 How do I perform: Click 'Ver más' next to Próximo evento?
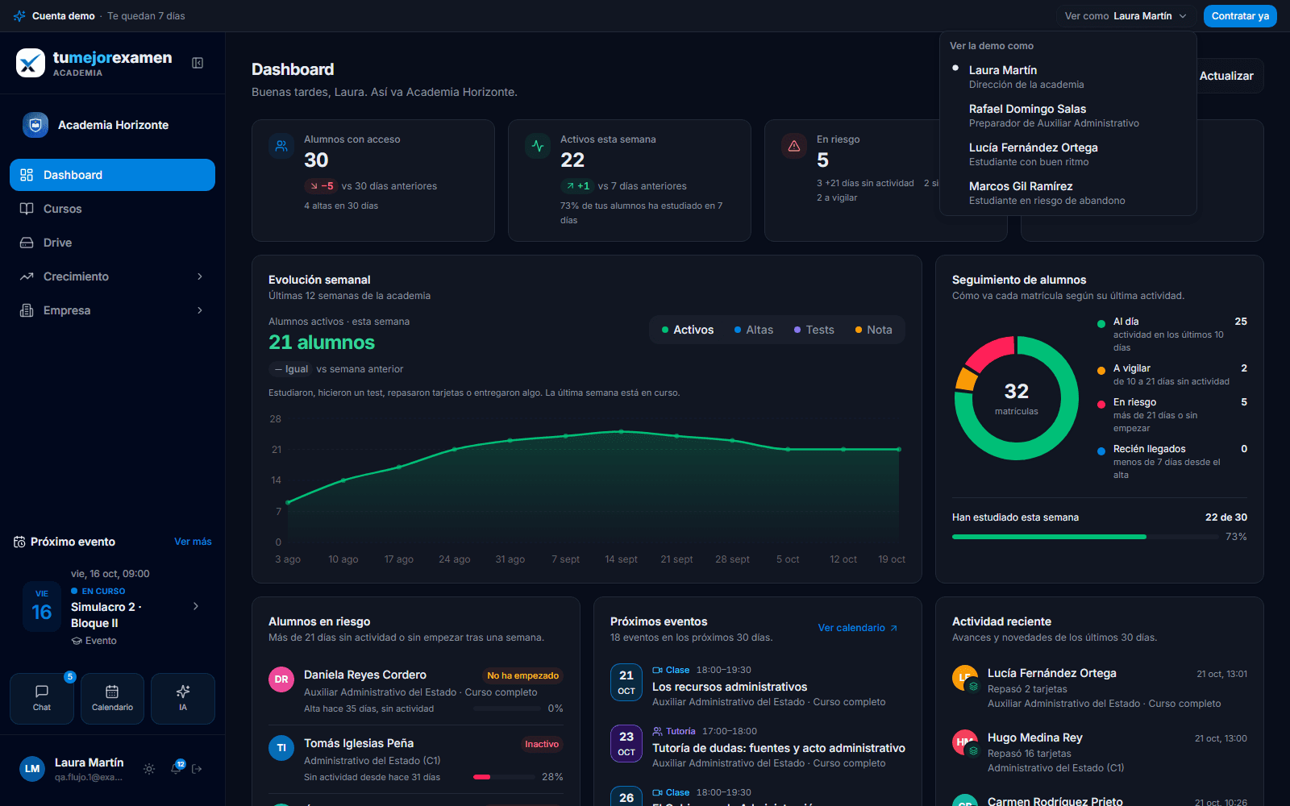193,542
